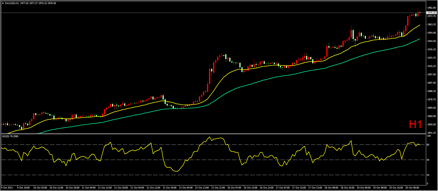Click the 11 Oct 04:00 time label
Image resolution: width=438 pixels, height=191 pixels.
(88, 188)
